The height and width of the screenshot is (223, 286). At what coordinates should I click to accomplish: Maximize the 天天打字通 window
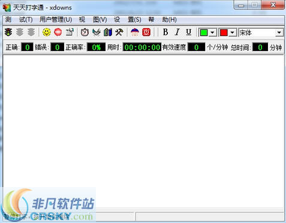254,5
